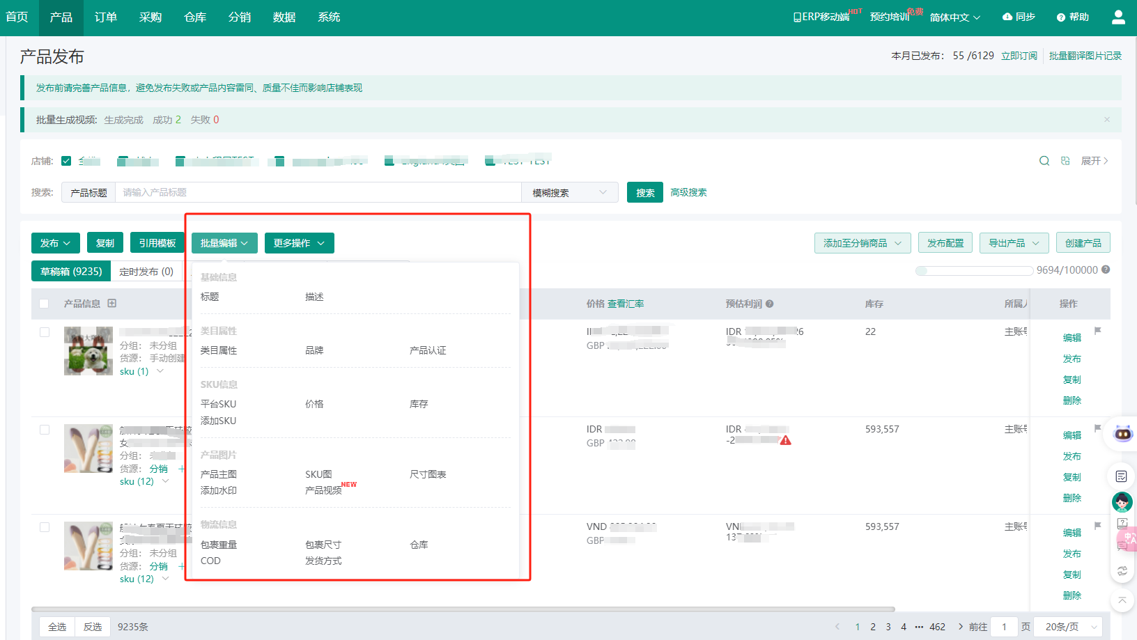This screenshot has width=1137, height=640.
Task: Collapse the 批量编辑 dropdown button
Action: (x=224, y=243)
